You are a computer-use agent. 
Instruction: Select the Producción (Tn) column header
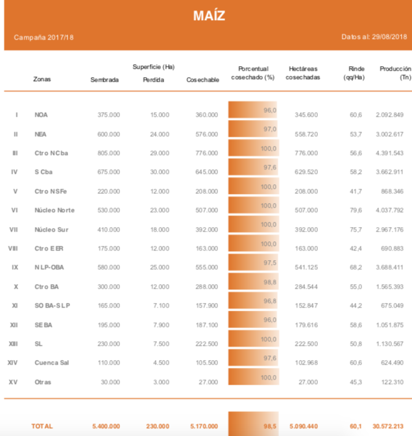coord(395,73)
